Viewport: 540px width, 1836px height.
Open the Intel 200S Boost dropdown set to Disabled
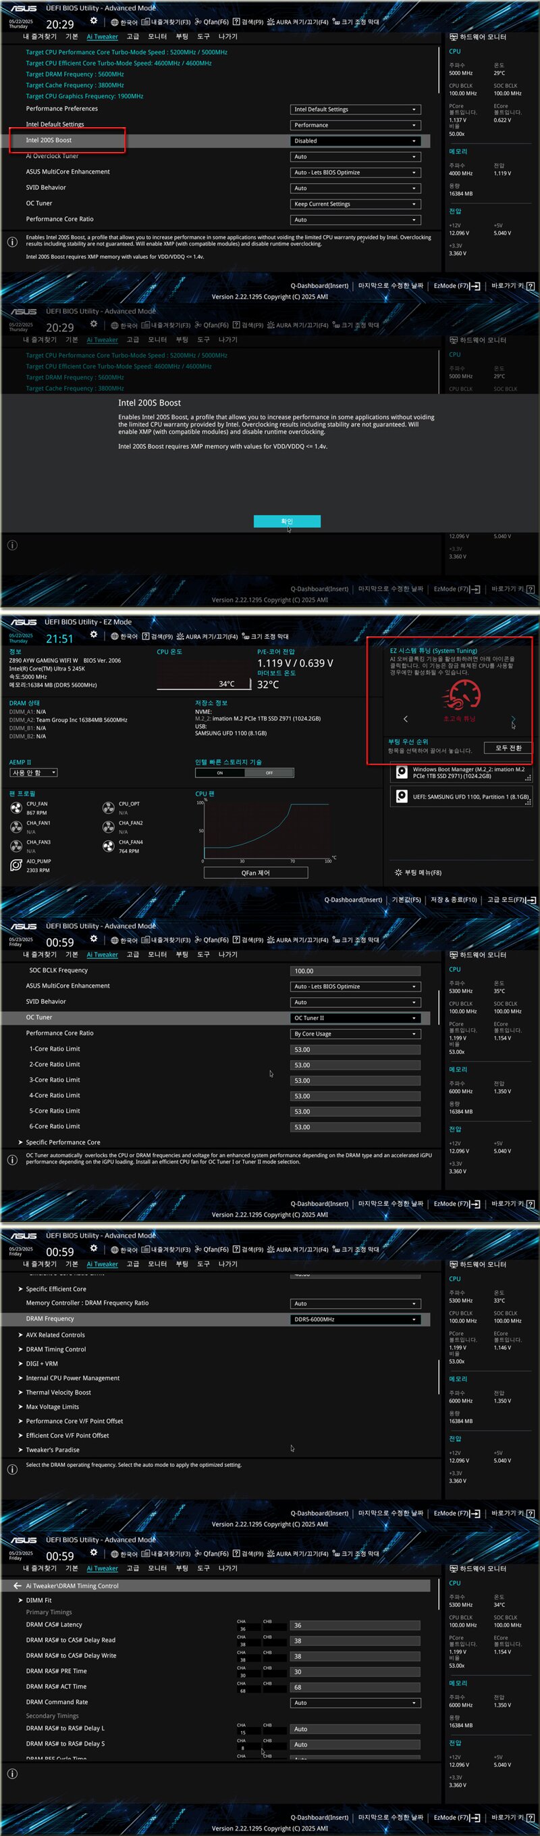coord(355,141)
